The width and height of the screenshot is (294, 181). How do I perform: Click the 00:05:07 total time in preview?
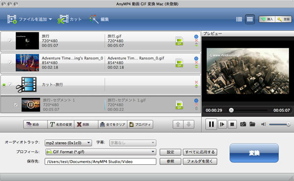click(281, 110)
